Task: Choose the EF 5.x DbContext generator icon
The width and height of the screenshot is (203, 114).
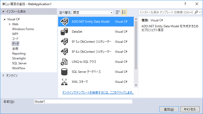Action: click(x=64, y=42)
